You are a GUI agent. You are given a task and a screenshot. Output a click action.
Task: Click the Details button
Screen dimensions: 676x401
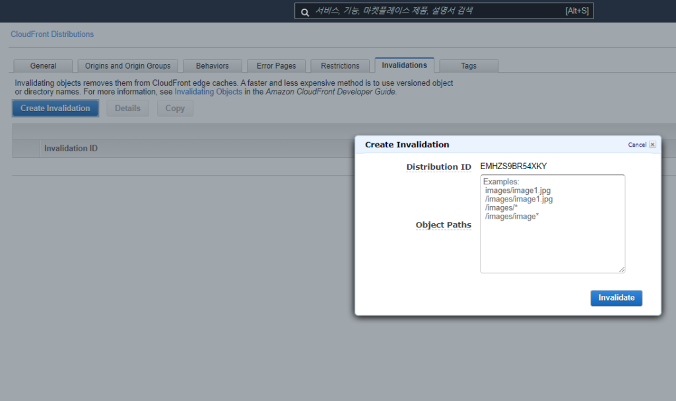point(127,108)
